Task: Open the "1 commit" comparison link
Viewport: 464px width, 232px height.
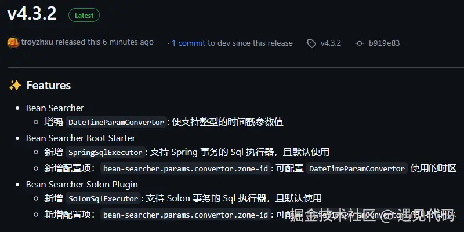Action: pyautogui.click(x=188, y=43)
